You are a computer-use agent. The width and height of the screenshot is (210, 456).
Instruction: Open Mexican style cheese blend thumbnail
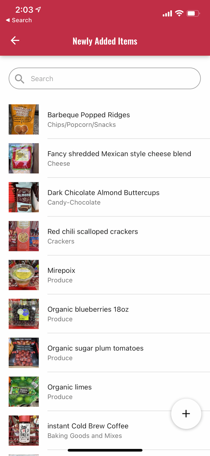pyautogui.click(x=24, y=158)
